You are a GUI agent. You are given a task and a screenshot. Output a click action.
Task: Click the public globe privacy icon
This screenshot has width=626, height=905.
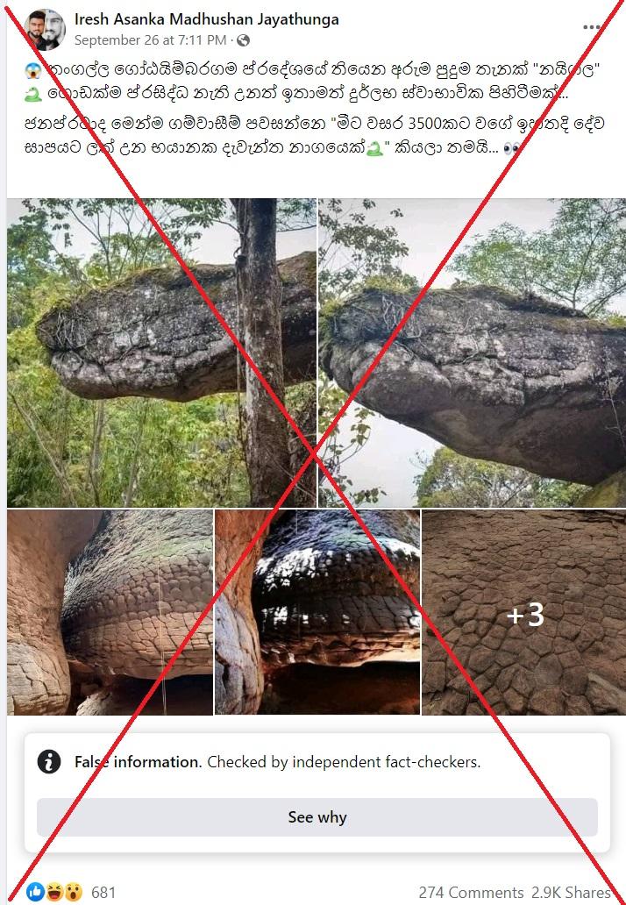point(244,40)
